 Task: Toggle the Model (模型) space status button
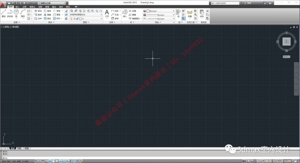(x=244, y=161)
